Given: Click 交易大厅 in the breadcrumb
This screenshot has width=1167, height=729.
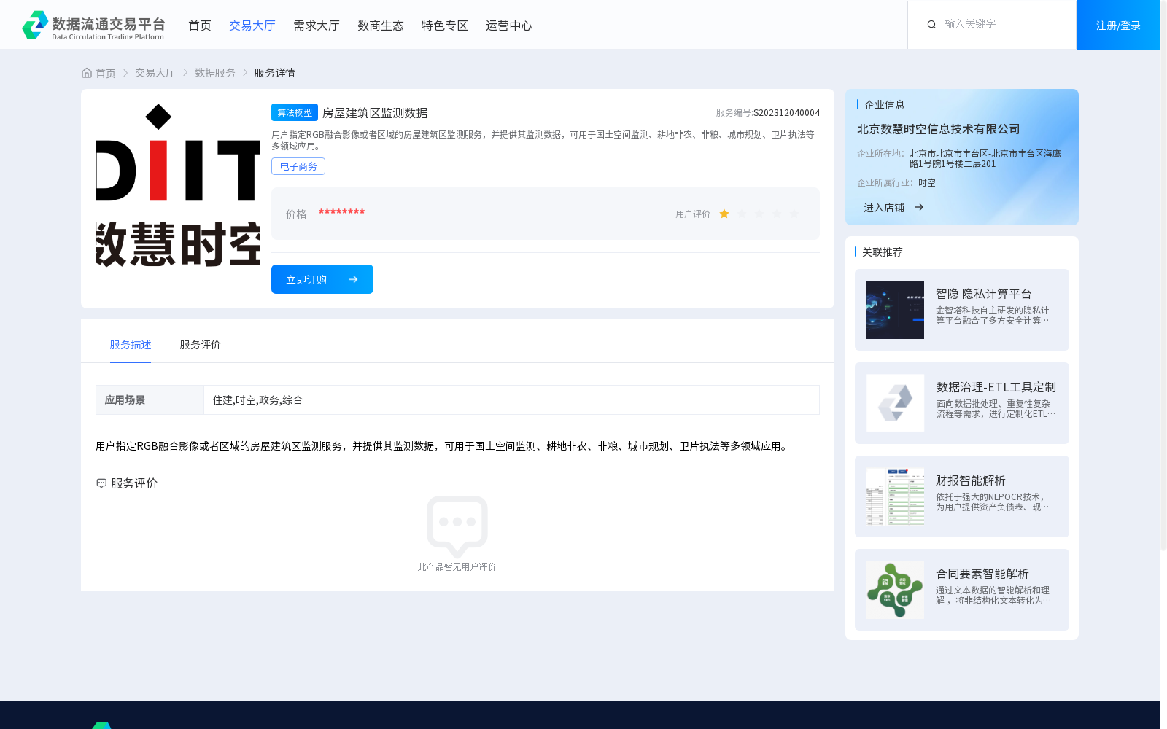Looking at the screenshot, I should 155,73.
